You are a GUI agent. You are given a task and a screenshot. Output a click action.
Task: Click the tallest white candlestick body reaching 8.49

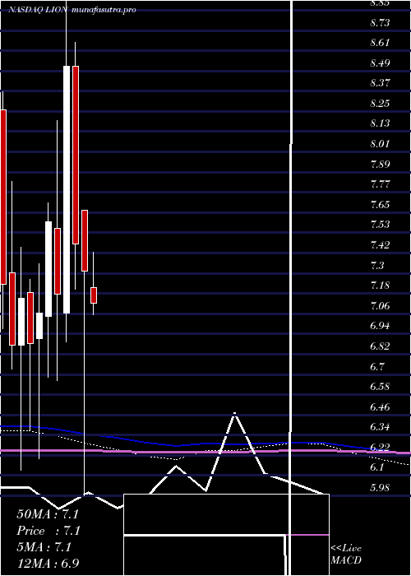tap(67, 189)
